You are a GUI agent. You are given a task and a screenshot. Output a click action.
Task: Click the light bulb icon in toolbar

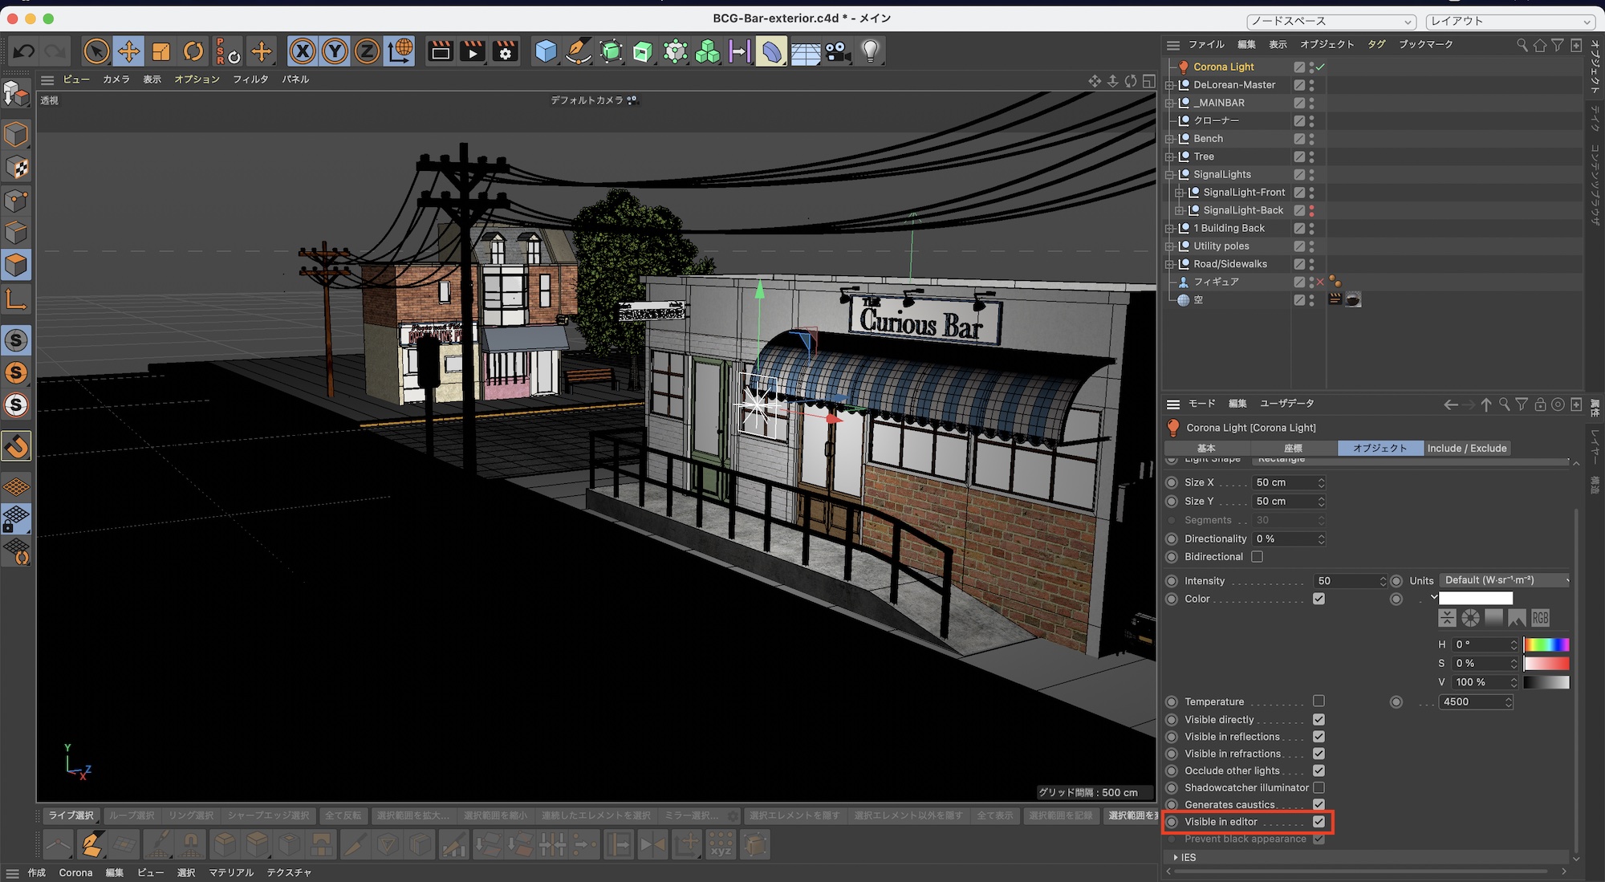point(870,52)
